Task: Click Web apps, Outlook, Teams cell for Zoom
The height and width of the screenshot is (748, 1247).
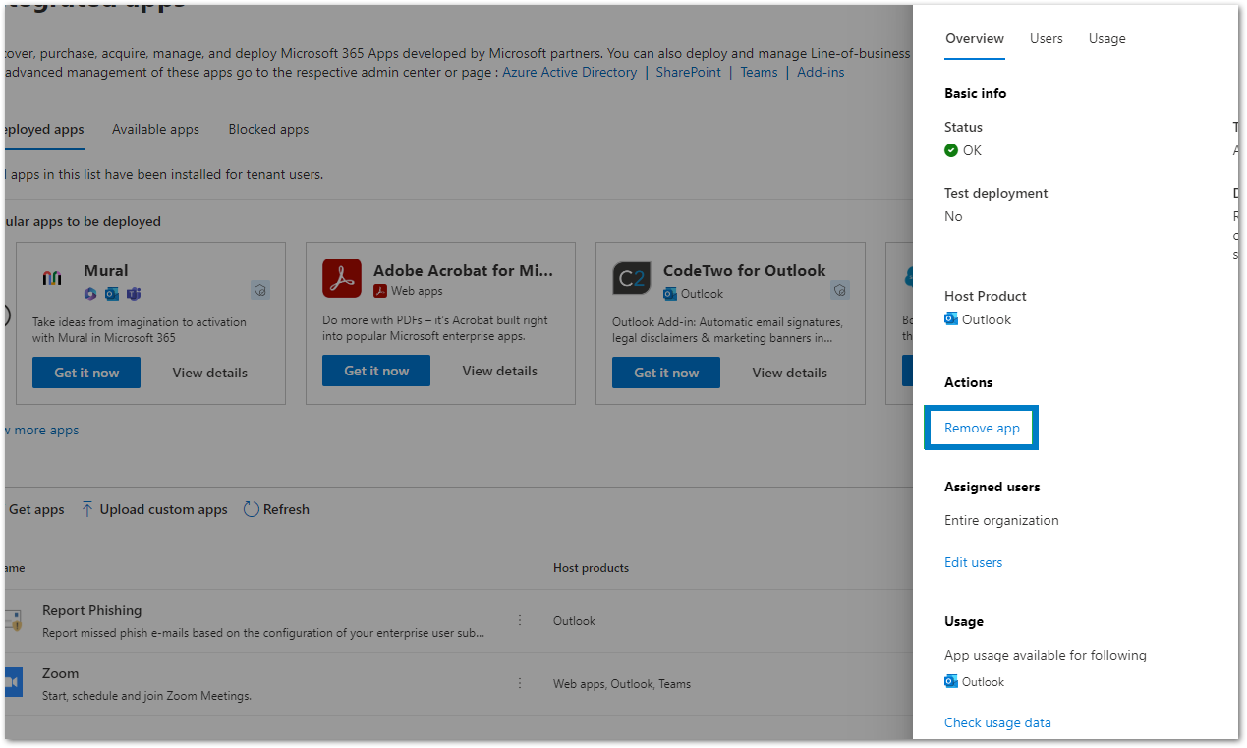Action: [x=622, y=684]
